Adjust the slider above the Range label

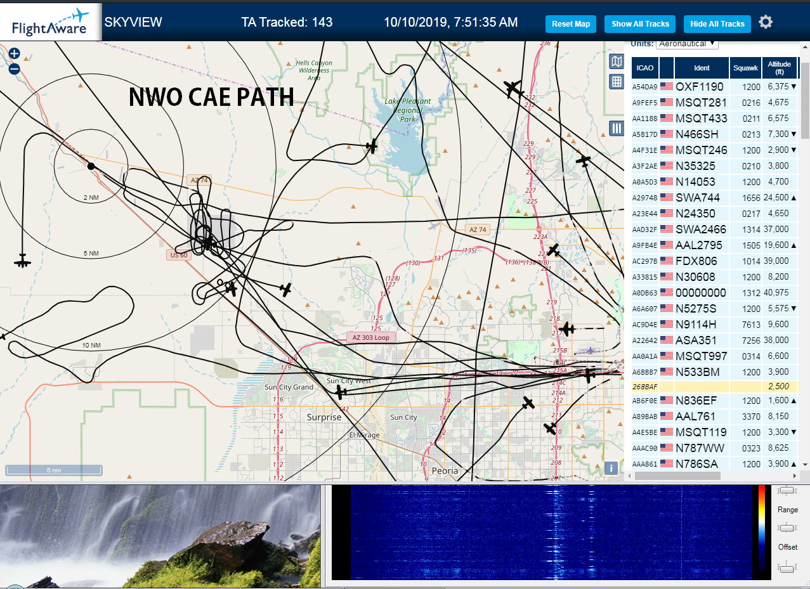(787, 490)
